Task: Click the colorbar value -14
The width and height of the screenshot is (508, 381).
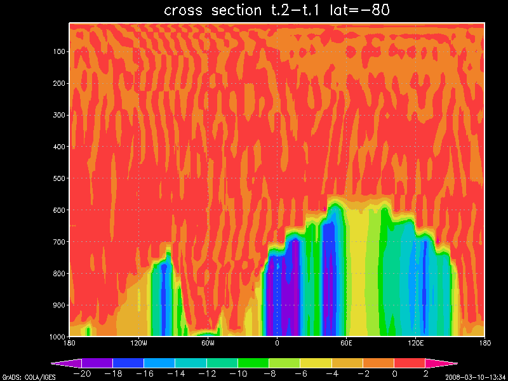Action: pos(176,374)
